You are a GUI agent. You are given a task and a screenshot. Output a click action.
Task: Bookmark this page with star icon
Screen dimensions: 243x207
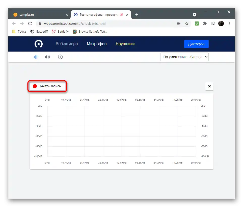pyautogui.click(x=187, y=24)
